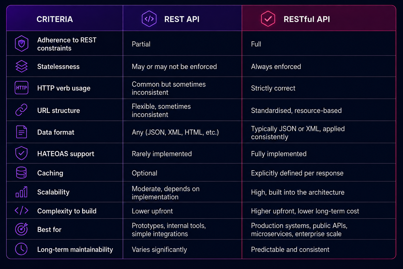Click the bar chart icon for Scalability
Image resolution: width=403 pixels, height=269 pixels.
tap(22, 192)
